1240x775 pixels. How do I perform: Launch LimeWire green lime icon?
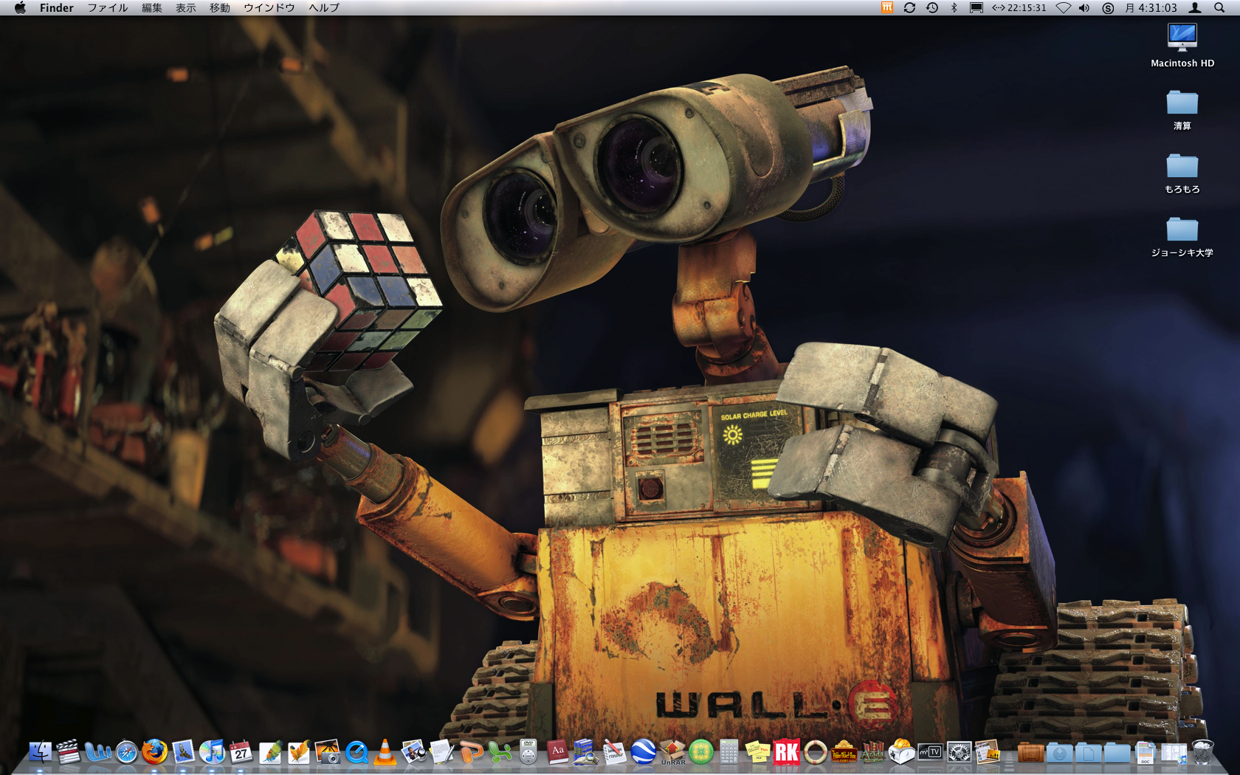click(x=700, y=752)
